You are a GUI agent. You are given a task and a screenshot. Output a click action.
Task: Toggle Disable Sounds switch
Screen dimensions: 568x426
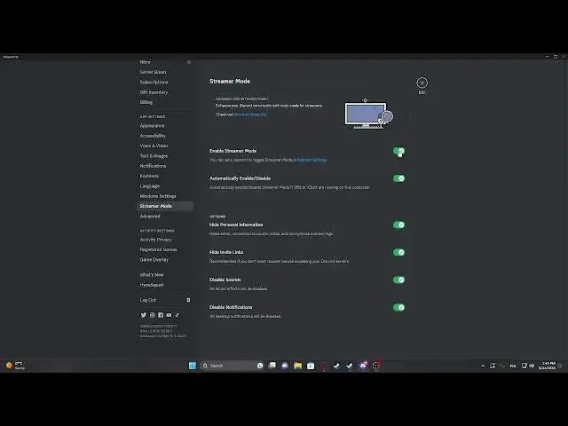point(398,280)
